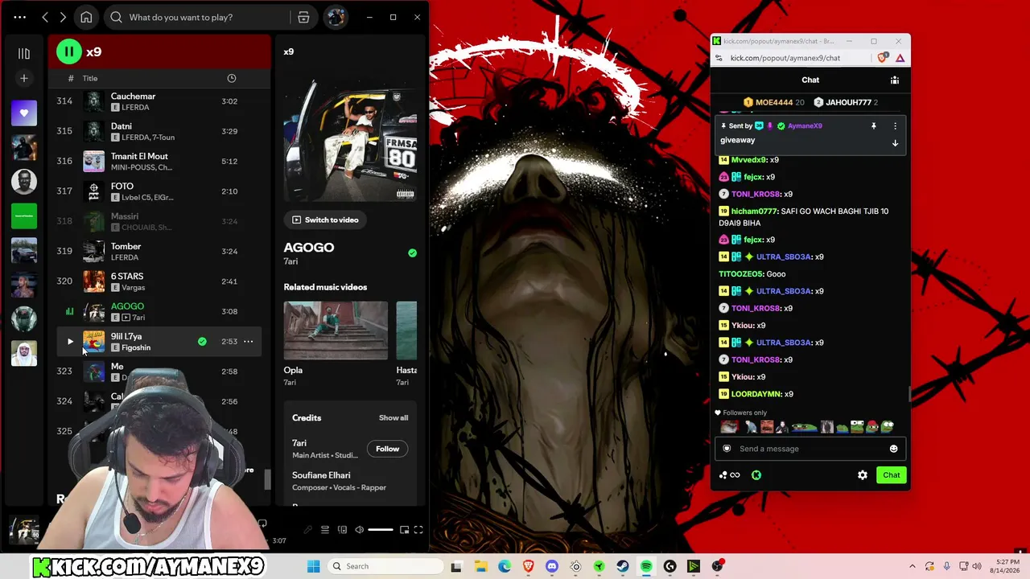This screenshot has width=1030, height=579.
Task: Open more options for 9lil L7ya
Action: [x=248, y=342]
